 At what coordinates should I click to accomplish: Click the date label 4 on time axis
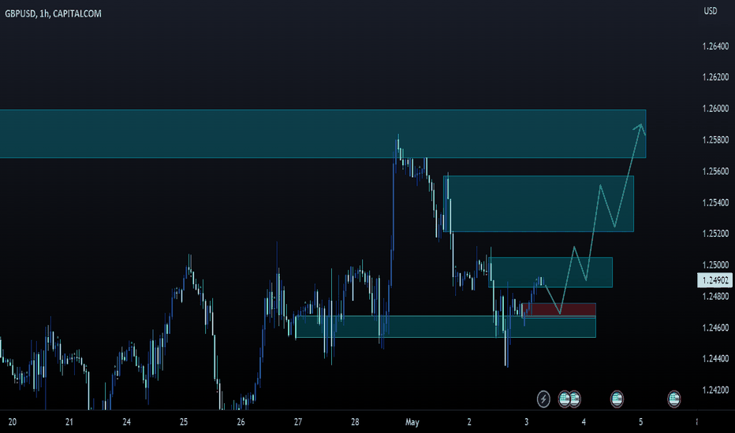[x=584, y=422]
